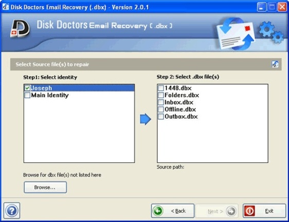The height and width of the screenshot is (222, 289).
Task: Click the title bar application icon
Action: [x=5, y=7]
